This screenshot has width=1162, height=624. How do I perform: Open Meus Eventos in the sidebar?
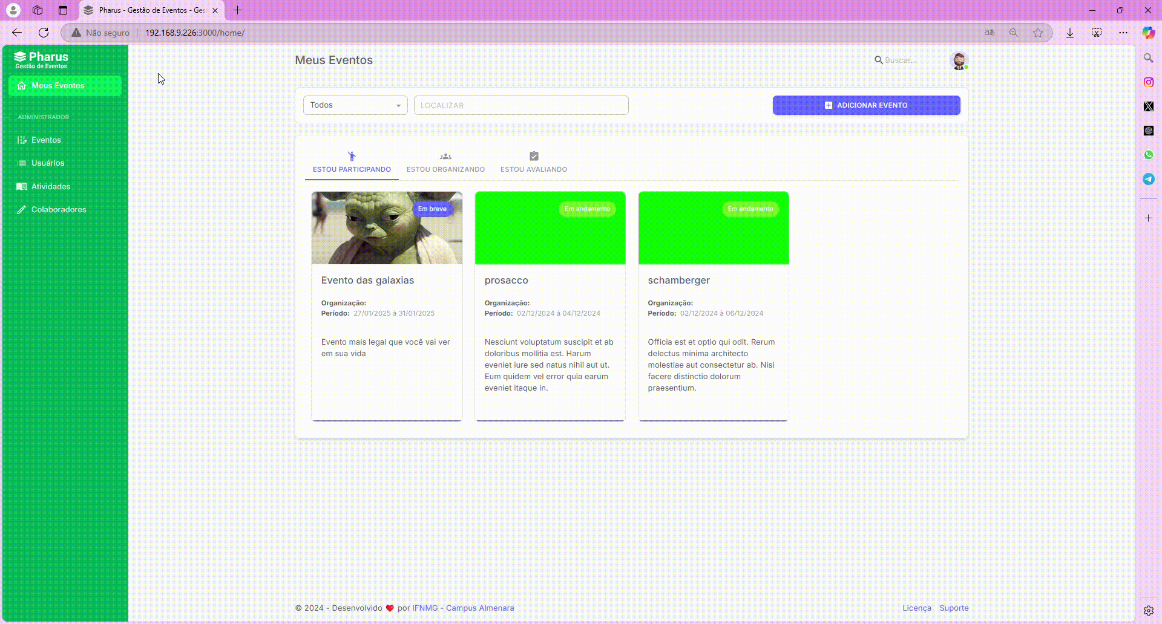click(x=65, y=86)
